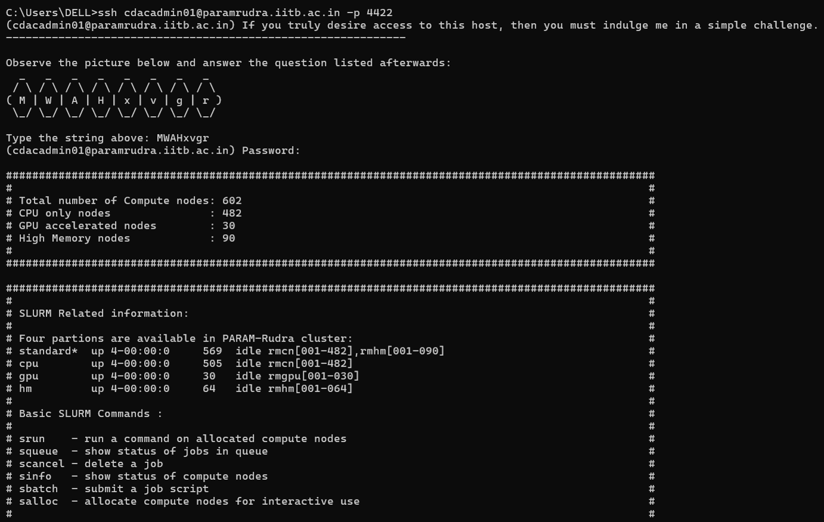This screenshot has height=522, width=824.
Task: Click the cpu partition row
Action: coord(186,363)
